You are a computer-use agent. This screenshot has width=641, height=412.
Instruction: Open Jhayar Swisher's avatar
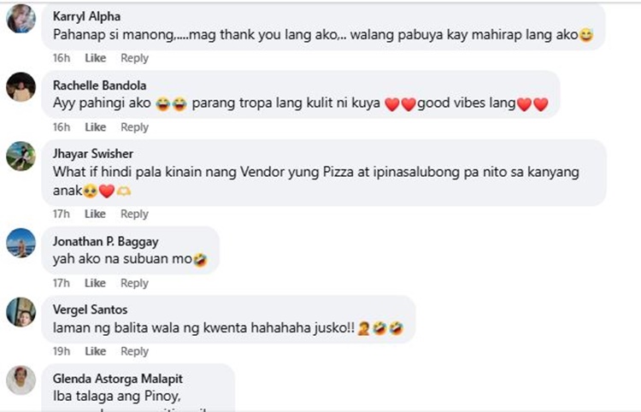pyautogui.click(x=21, y=156)
